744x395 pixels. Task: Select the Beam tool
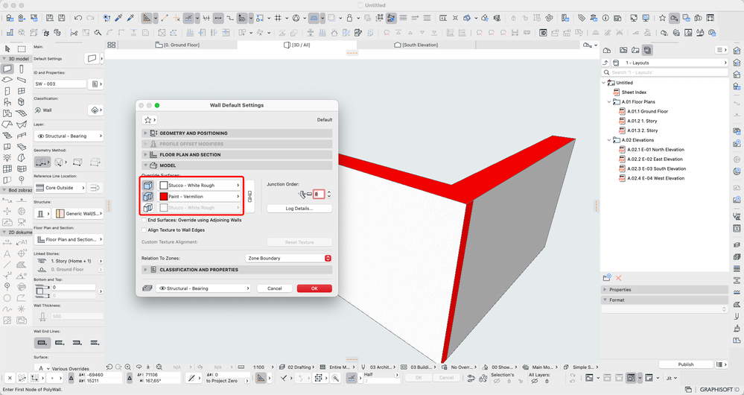point(22,80)
